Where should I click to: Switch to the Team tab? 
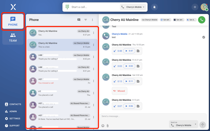coord(13,37)
